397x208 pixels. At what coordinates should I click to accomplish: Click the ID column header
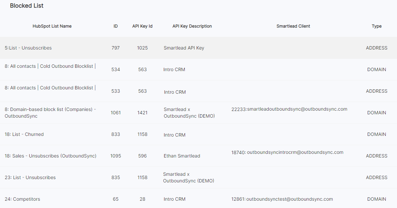click(116, 26)
